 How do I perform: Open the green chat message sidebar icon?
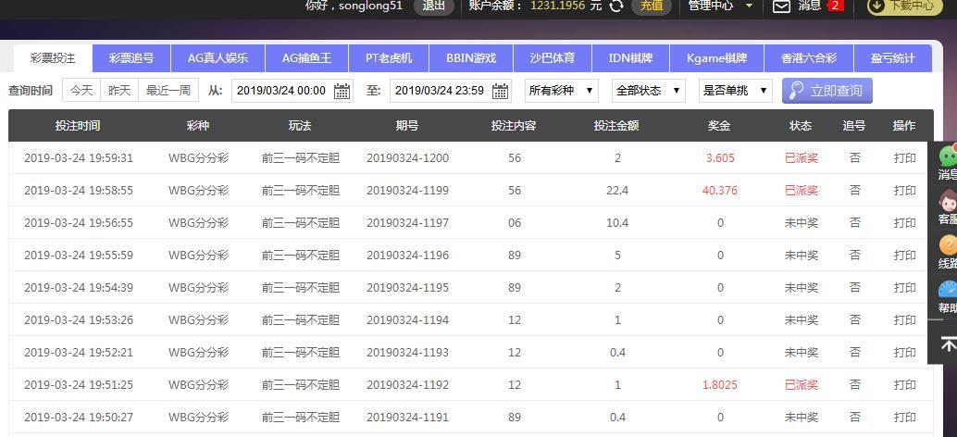948,157
